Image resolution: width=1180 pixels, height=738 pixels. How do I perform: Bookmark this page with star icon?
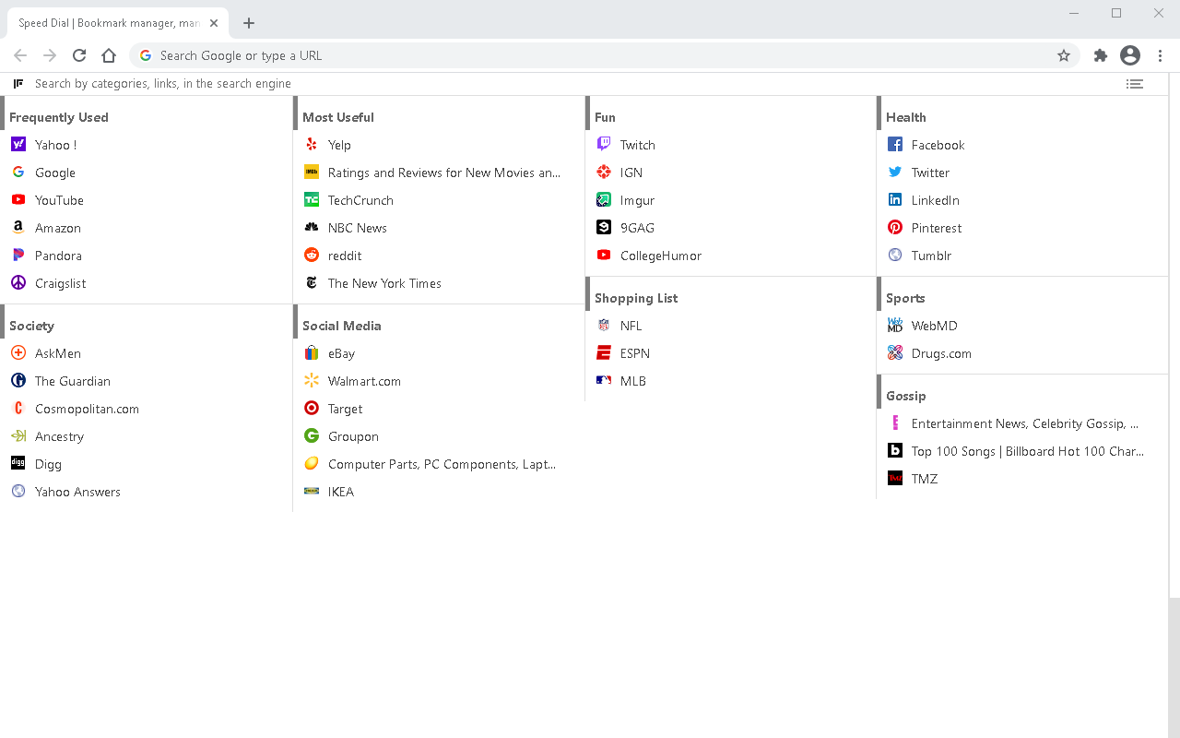pyautogui.click(x=1064, y=55)
